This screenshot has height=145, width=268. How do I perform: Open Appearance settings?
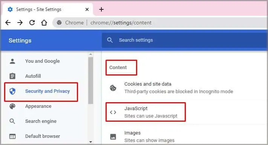[x=38, y=106]
